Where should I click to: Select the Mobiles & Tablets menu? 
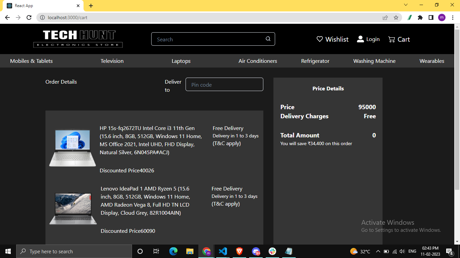[x=31, y=61]
